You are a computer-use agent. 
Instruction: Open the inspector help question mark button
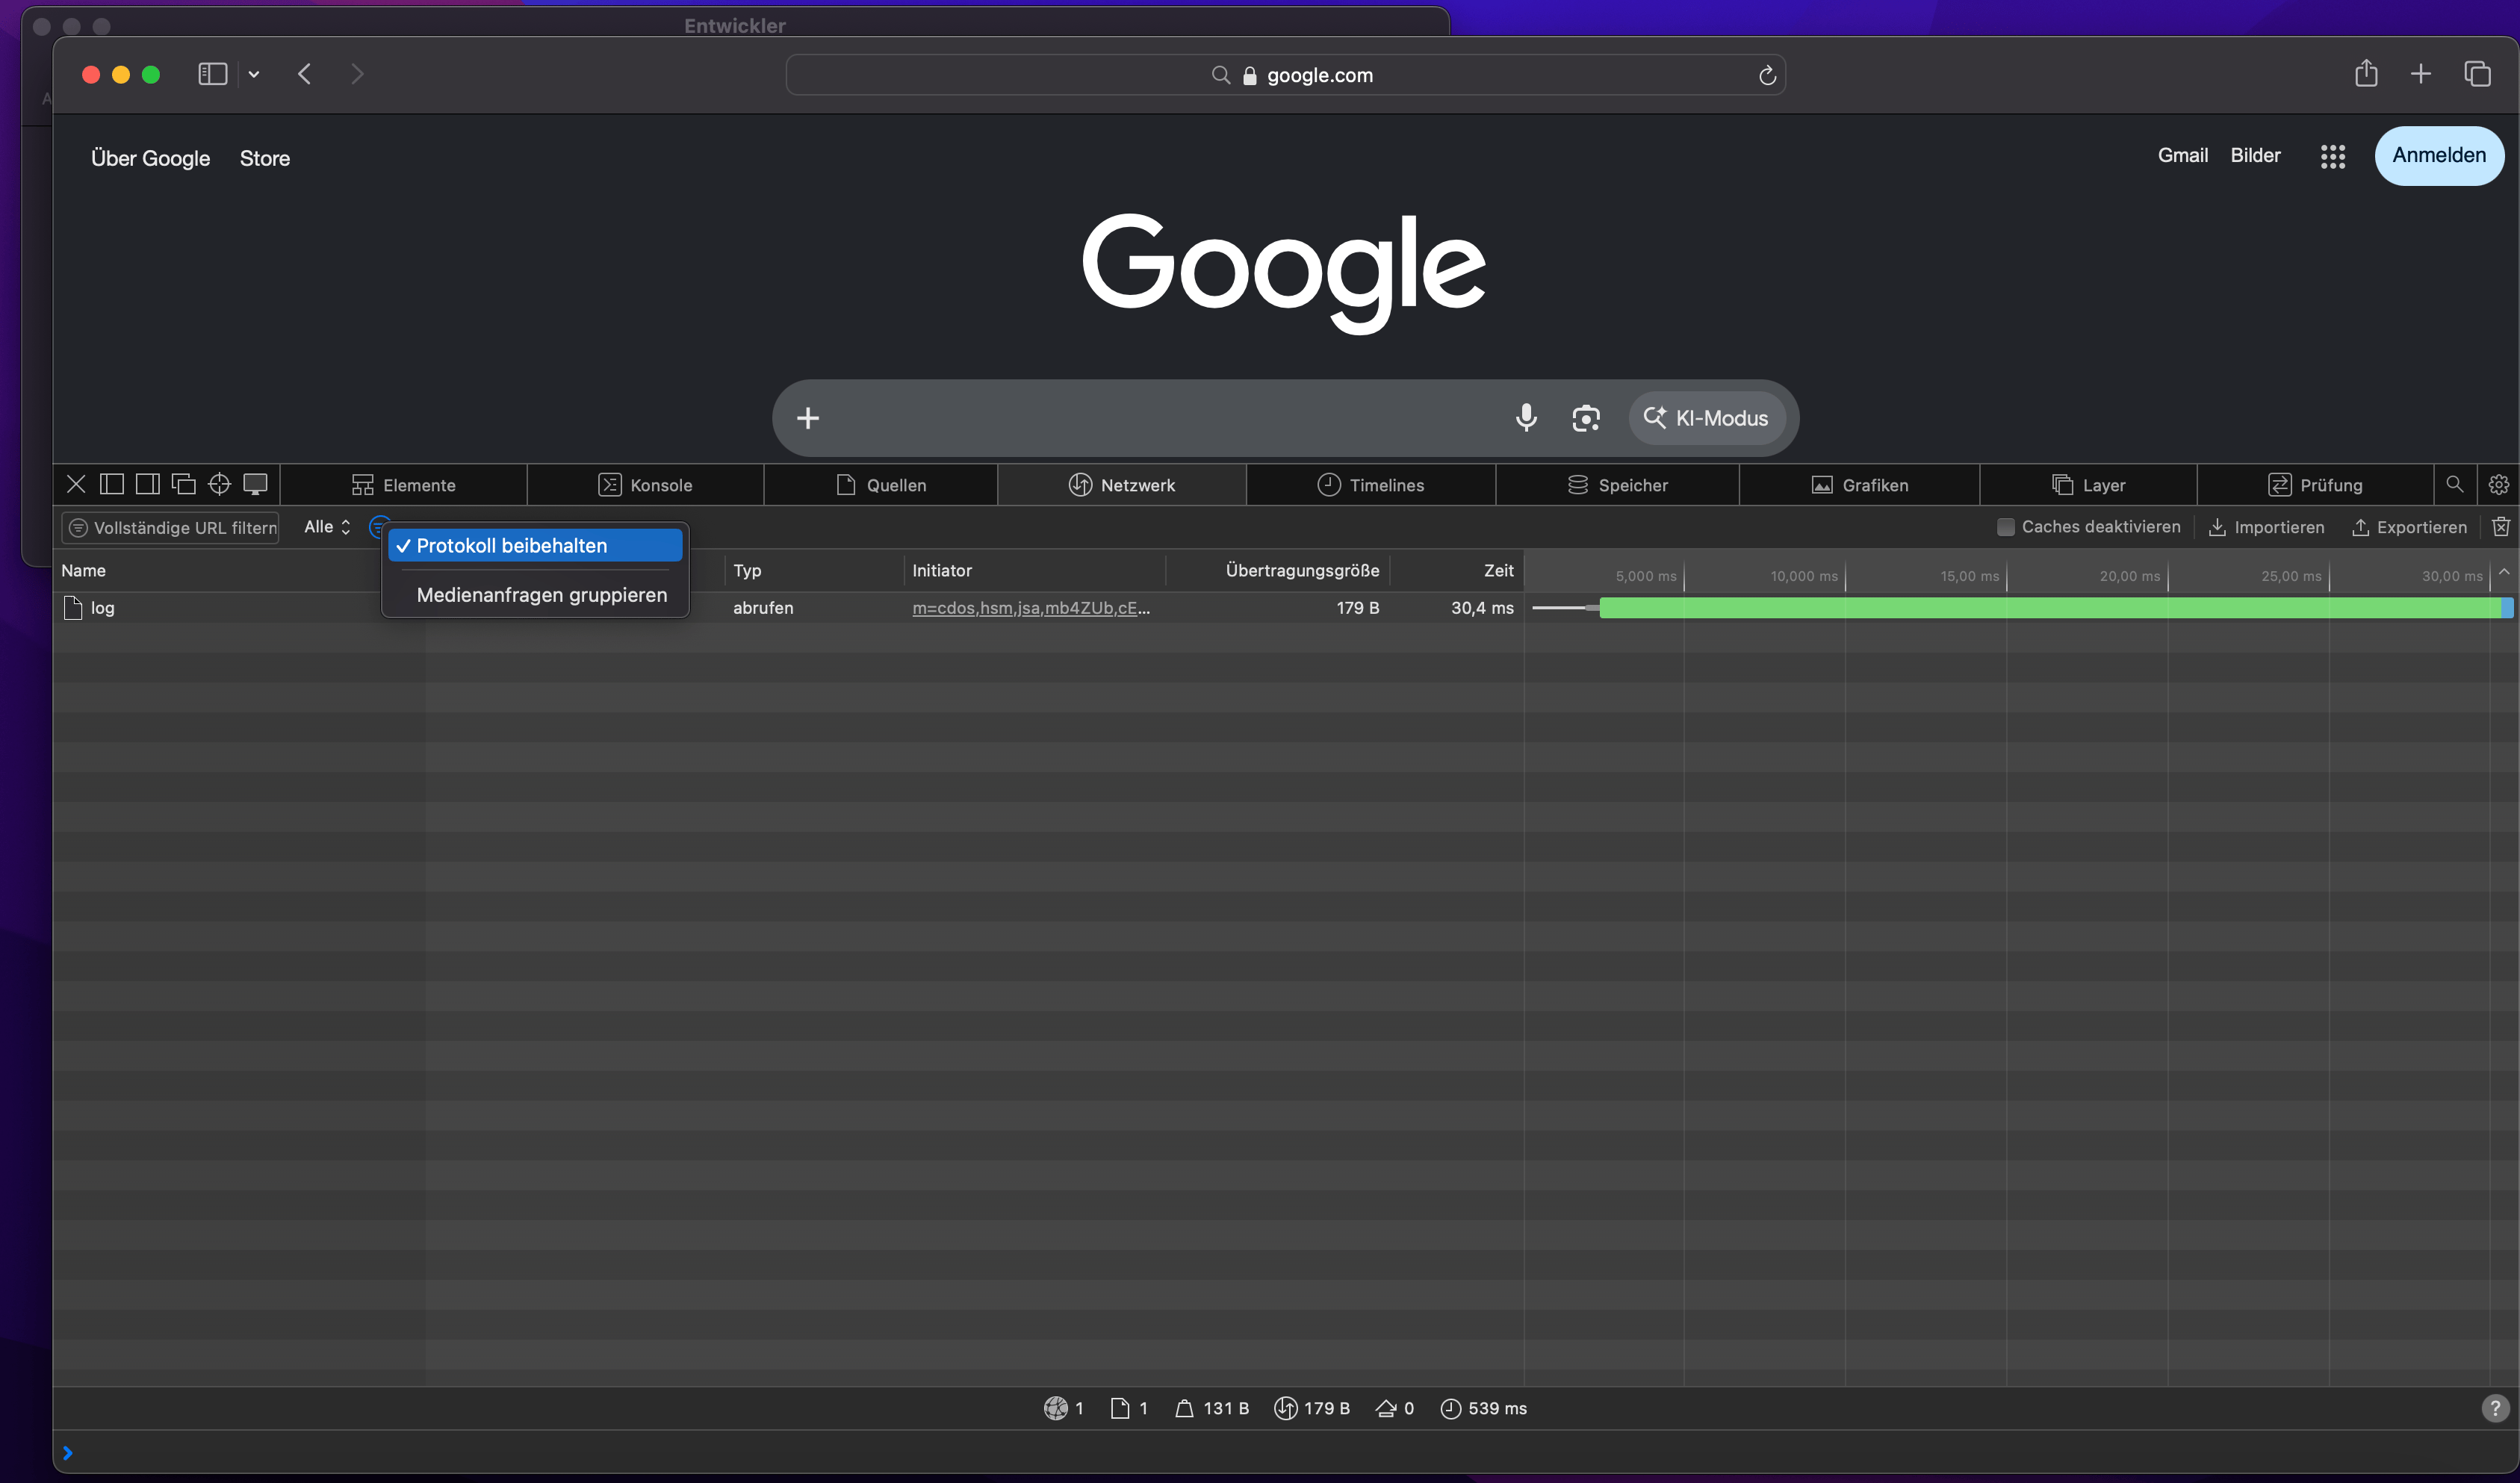click(2495, 1408)
